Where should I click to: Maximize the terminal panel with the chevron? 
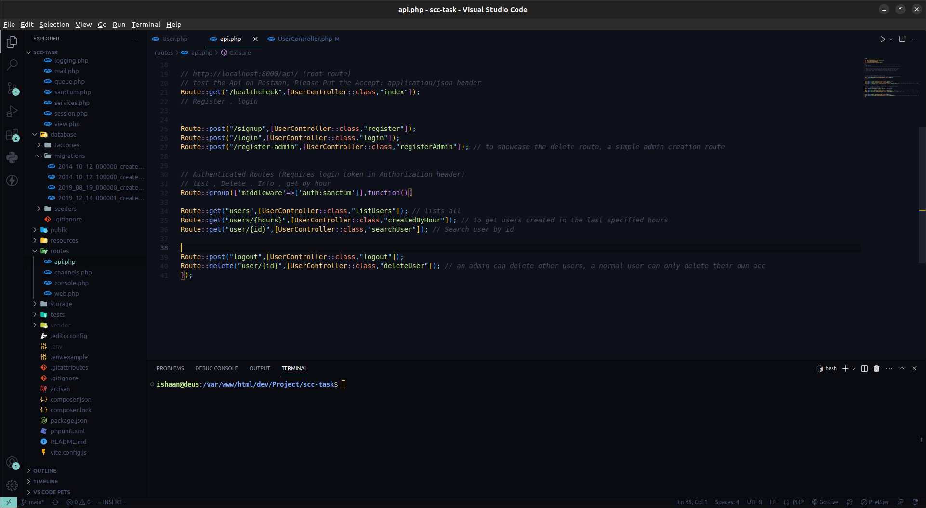(901, 368)
